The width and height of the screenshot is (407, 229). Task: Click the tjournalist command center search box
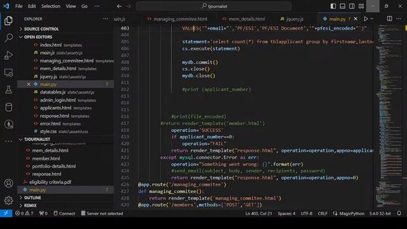tap(214, 6)
